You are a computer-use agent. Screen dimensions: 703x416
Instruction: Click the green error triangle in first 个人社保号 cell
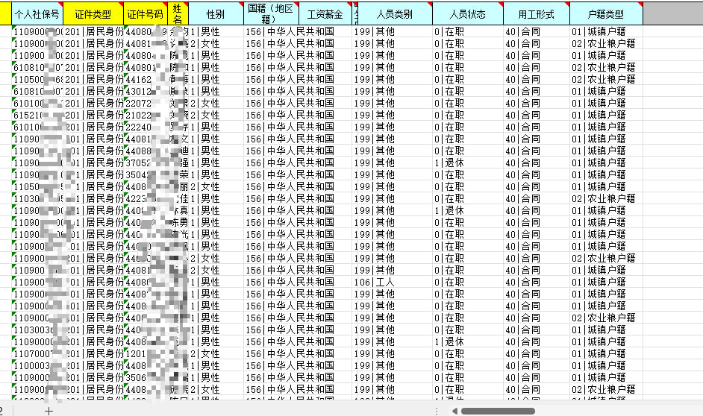[x=14, y=28]
